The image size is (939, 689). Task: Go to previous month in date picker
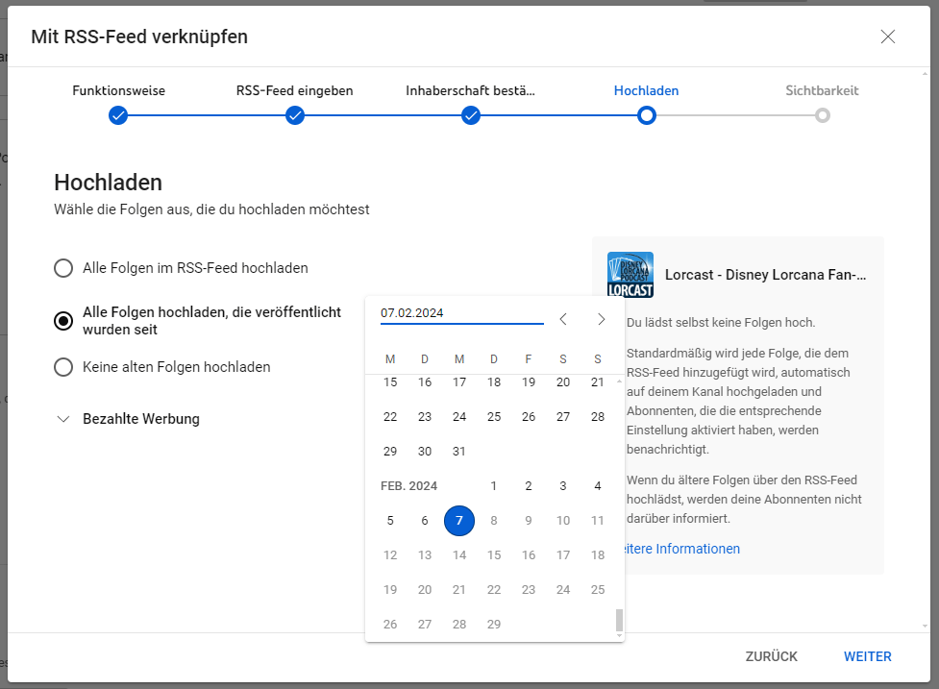click(563, 319)
